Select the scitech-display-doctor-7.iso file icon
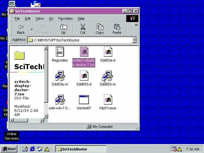Image resolution: width=204 pixels, height=153 pixels. click(x=84, y=52)
